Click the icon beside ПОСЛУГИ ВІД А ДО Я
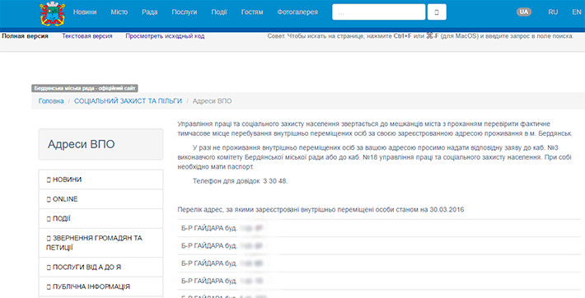 [x=49, y=268]
